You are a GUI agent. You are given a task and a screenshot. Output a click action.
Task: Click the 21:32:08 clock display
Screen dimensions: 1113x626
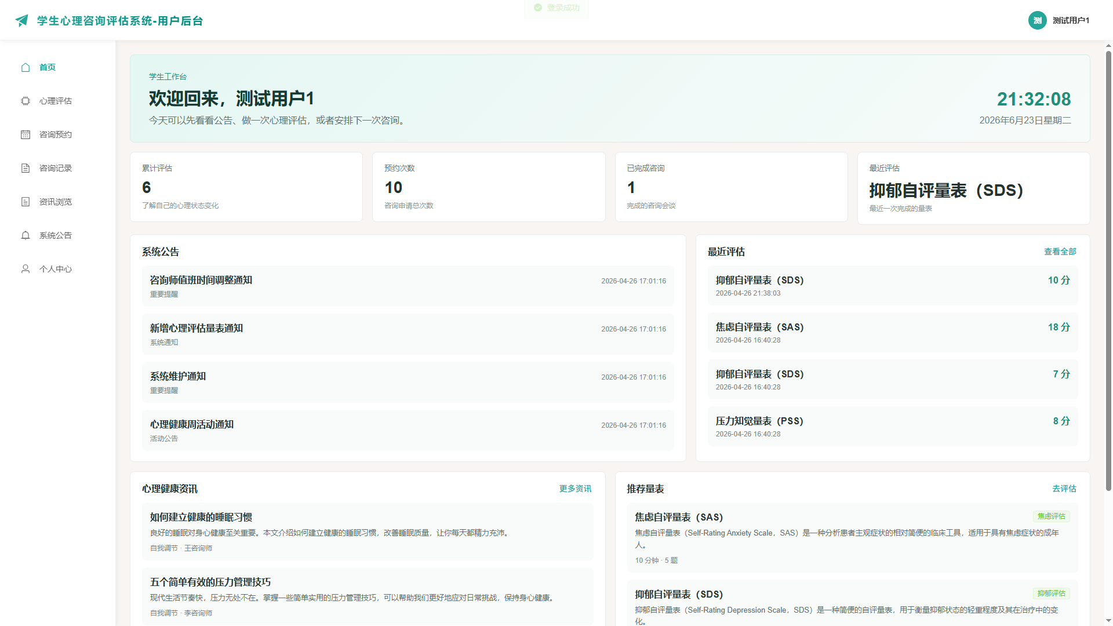coord(1034,99)
